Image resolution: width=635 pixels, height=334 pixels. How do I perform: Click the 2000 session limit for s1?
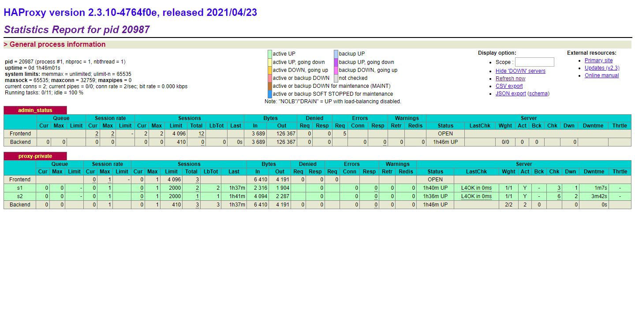coord(175,188)
